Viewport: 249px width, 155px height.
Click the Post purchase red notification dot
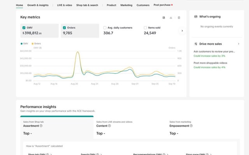[x=172, y=5]
